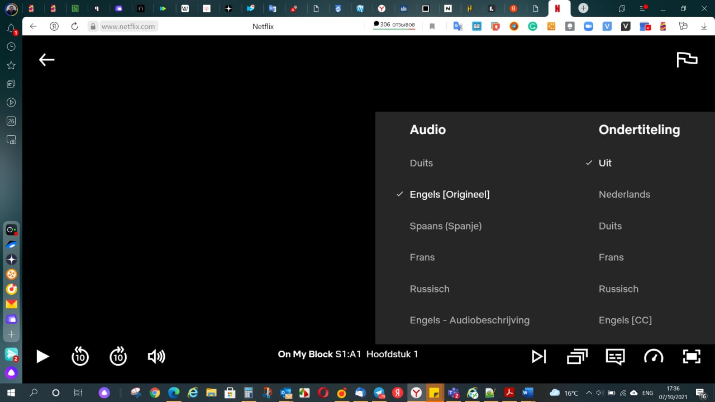Open playback speed settings
The width and height of the screenshot is (715, 402).
pos(654,356)
